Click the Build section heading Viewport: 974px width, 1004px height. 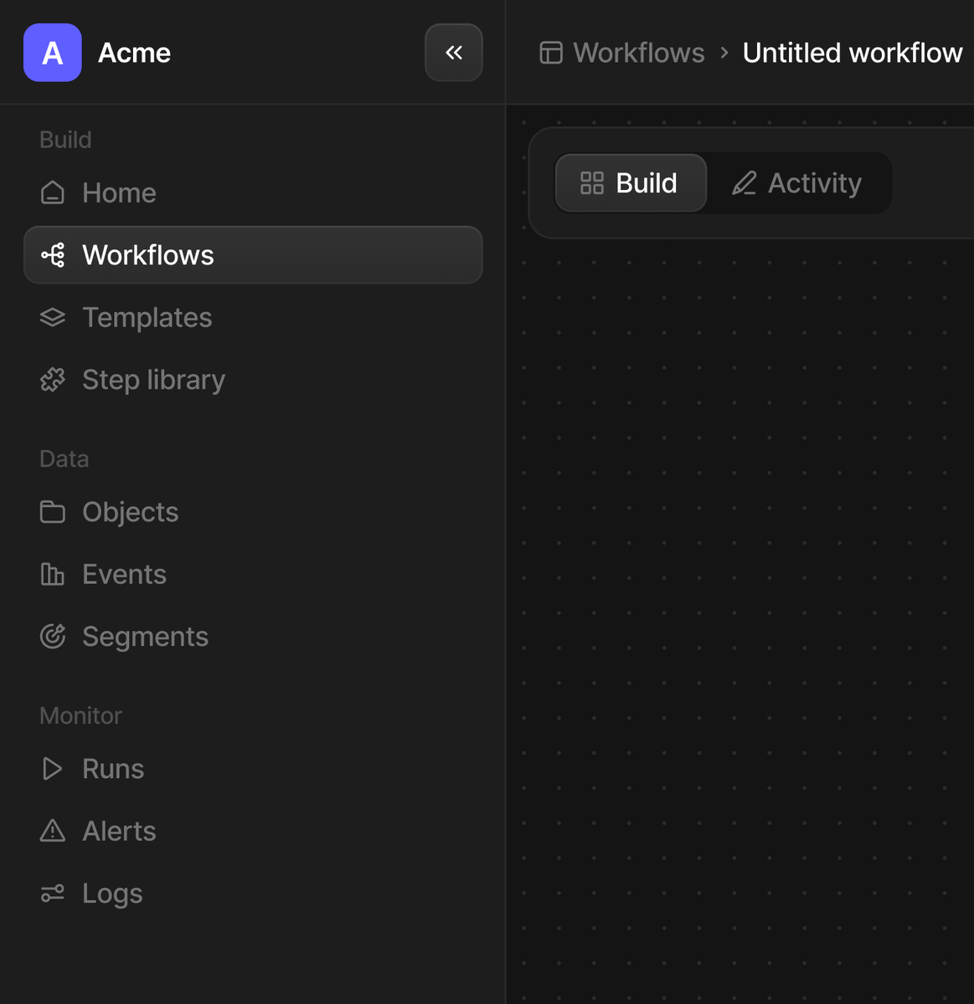[65, 140]
